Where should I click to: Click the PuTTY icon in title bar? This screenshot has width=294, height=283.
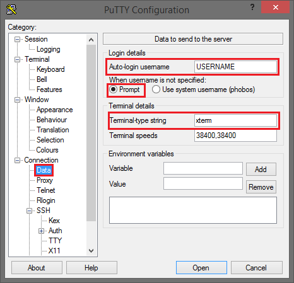[x=11, y=9]
